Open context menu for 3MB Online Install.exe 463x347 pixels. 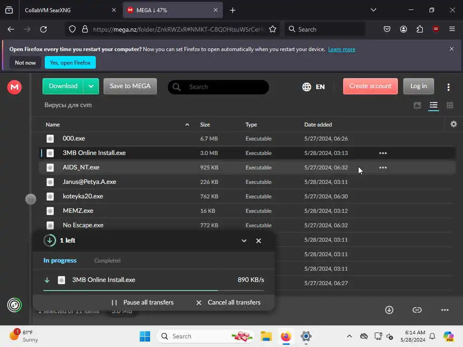383,153
